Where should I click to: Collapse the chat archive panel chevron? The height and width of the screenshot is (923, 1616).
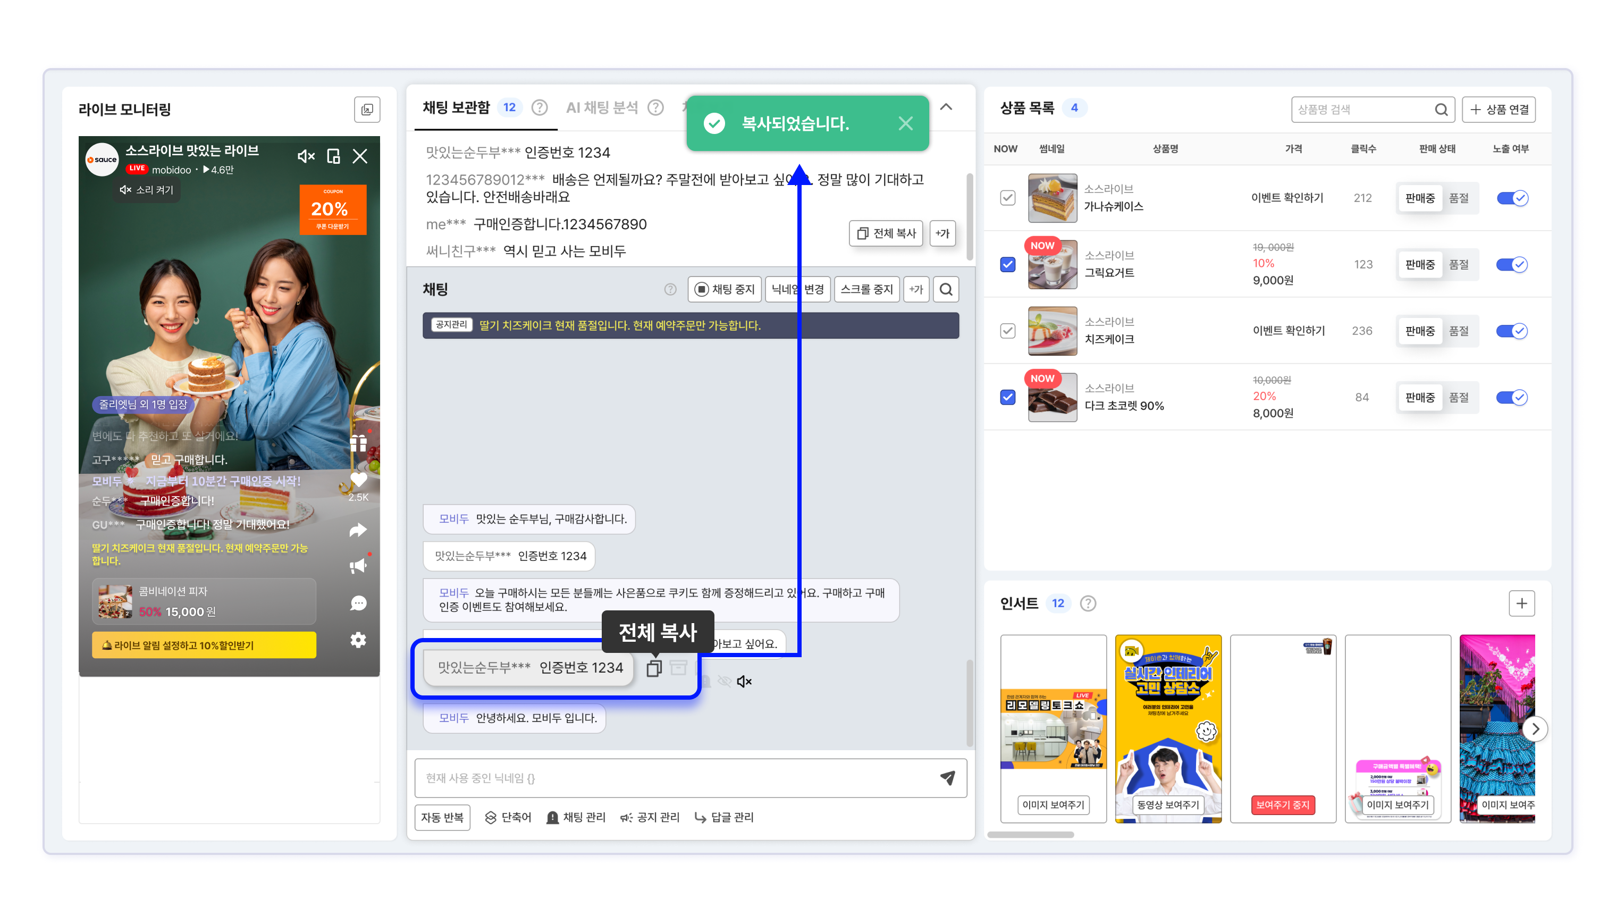(946, 107)
